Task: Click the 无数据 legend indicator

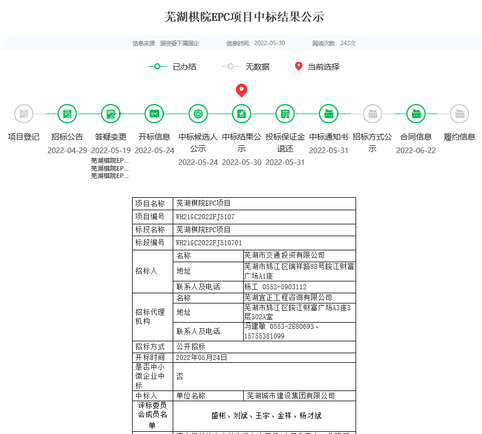Action: 230,67
